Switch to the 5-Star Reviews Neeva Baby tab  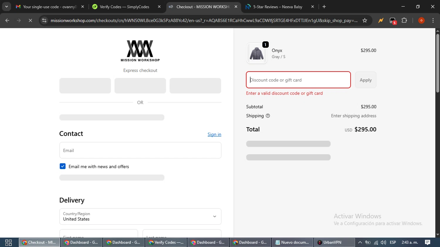coord(280,7)
